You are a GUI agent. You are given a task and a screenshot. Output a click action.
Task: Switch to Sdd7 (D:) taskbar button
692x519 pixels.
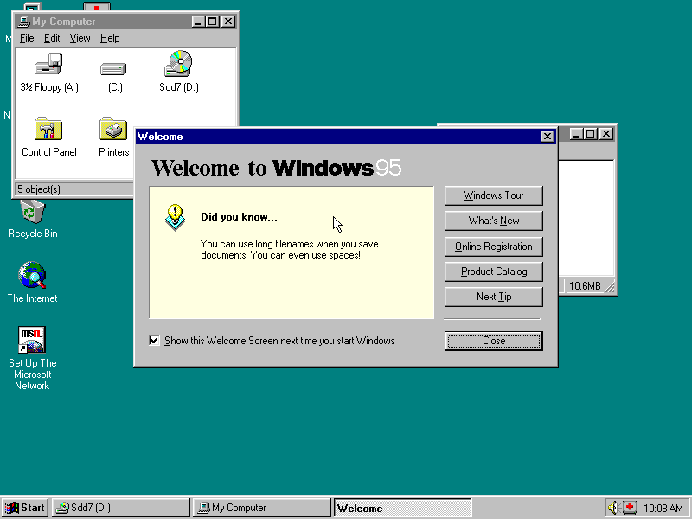point(120,508)
